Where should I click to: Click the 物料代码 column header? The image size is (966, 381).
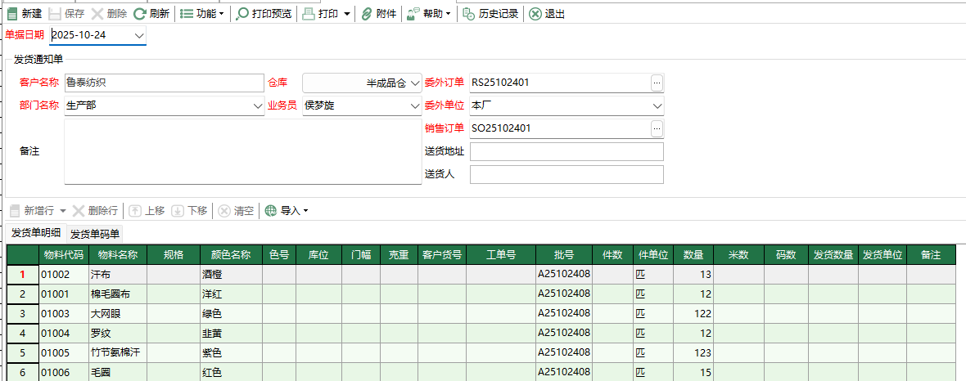pos(64,255)
